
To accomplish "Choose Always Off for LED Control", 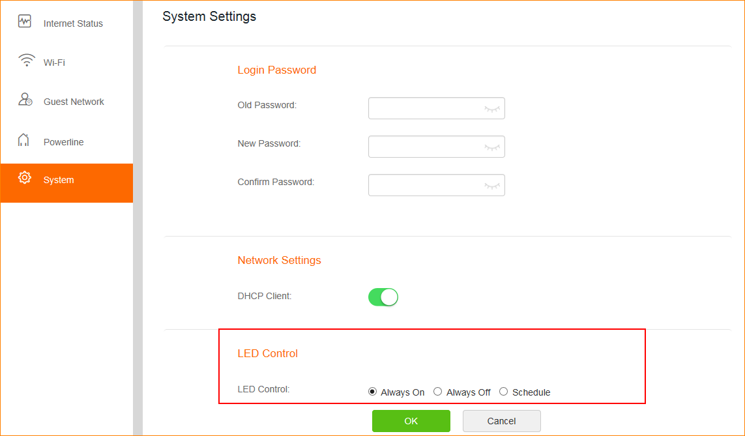I will pos(438,392).
